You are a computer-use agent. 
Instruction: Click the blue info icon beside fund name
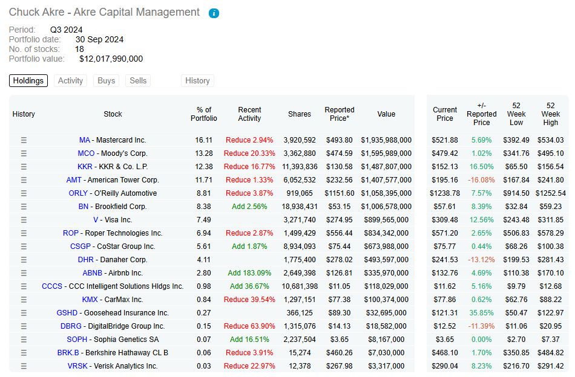214,13
